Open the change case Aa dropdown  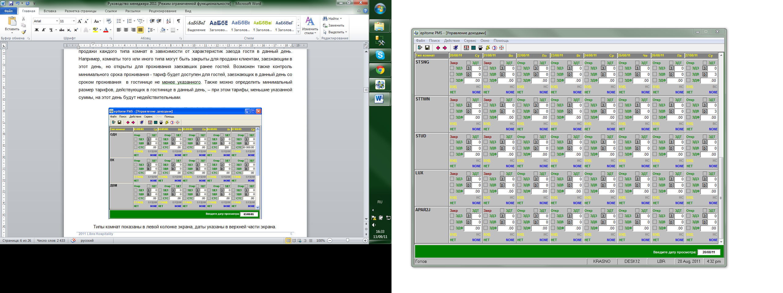[x=98, y=21]
